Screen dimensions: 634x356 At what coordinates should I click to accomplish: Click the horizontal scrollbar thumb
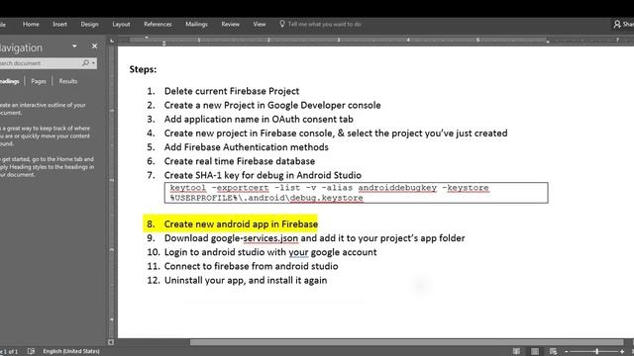coord(406,342)
